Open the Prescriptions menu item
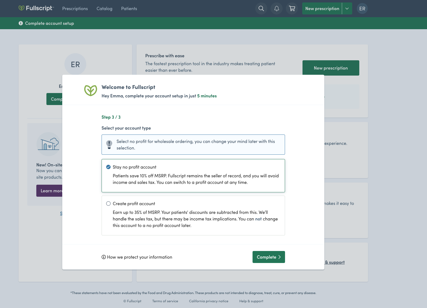Viewport: 427px width, 308px height. click(75, 8)
